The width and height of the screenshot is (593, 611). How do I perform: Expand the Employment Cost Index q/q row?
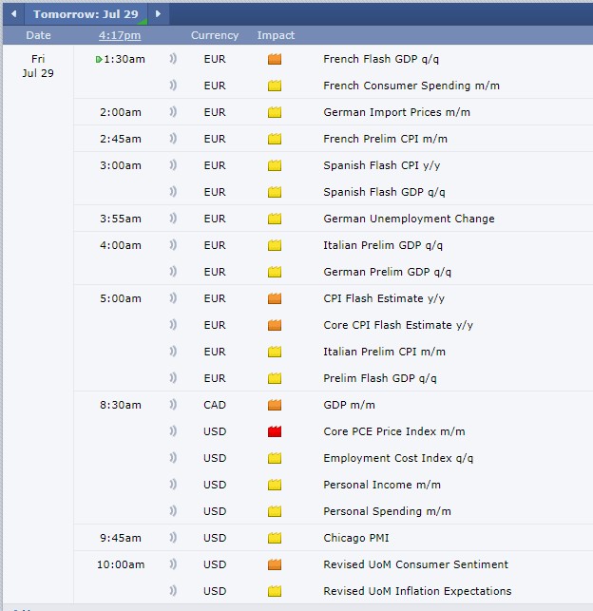tap(398, 458)
